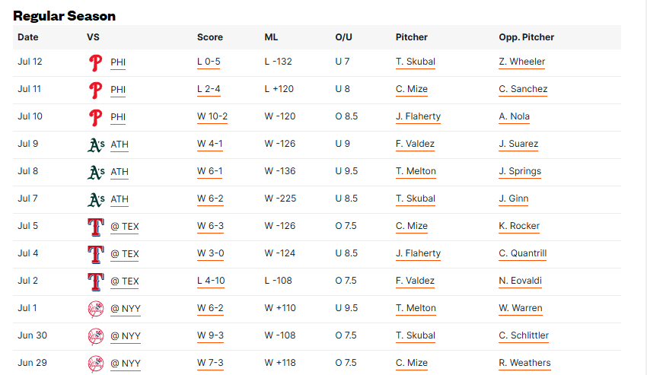647x375 pixels.
Task: Open J. Springs opposing pitcher link
Action: 520,171
